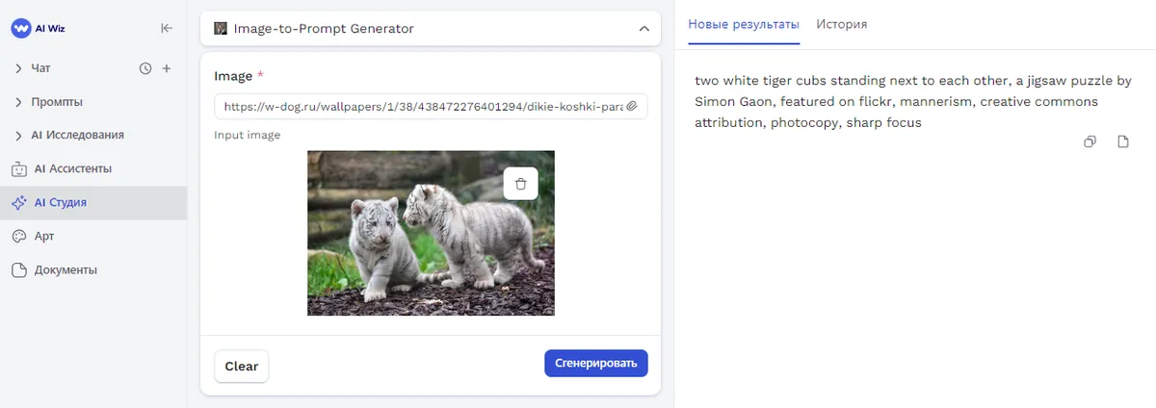The image size is (1156, 408).
Task: Click the Clear button
Action: [x=242, y=367]
